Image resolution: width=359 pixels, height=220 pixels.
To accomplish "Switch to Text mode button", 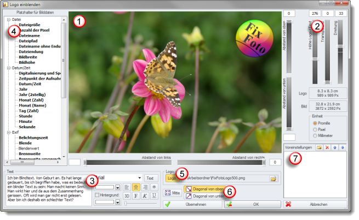I will click(151, 178).
